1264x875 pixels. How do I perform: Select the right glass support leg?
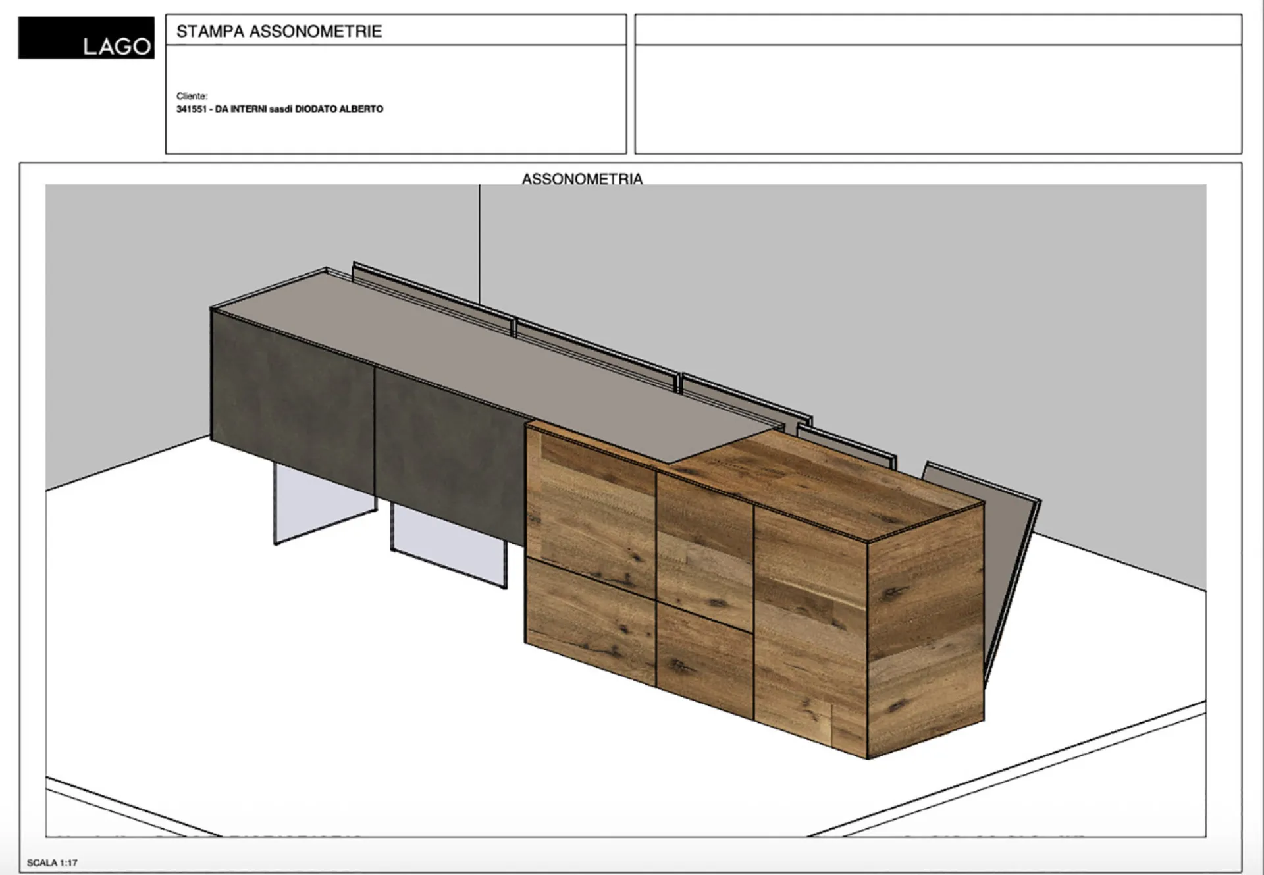click(448, 546)
